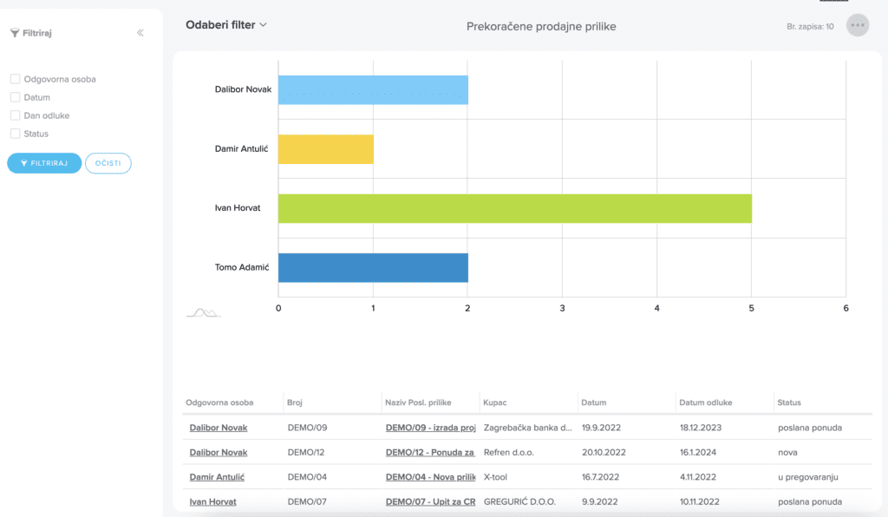Click the DEMO/07 number cell
The height and width of the screenshot is (517, 888).
tap(307, 501)
